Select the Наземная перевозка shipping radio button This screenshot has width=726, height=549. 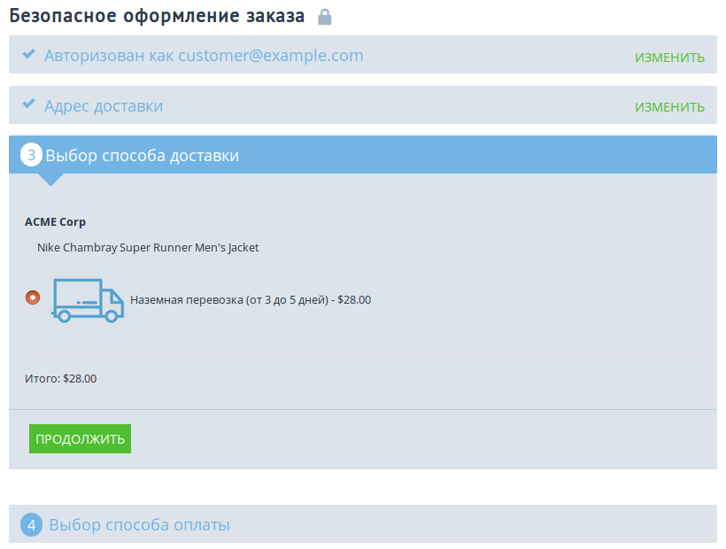coord(33,298)
